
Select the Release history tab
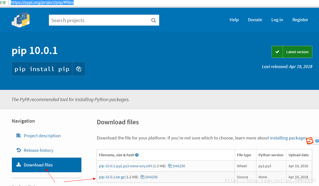[x=38, y=150]
